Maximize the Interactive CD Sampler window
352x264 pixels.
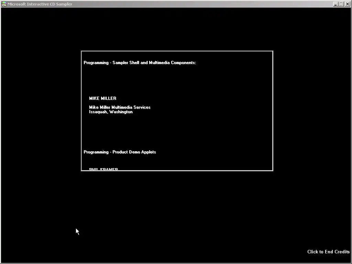click(x=341, y=4)
